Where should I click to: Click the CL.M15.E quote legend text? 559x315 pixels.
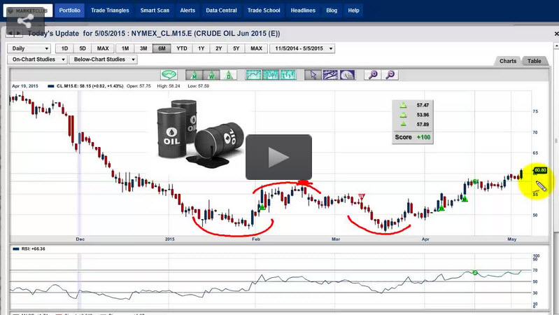90,86
